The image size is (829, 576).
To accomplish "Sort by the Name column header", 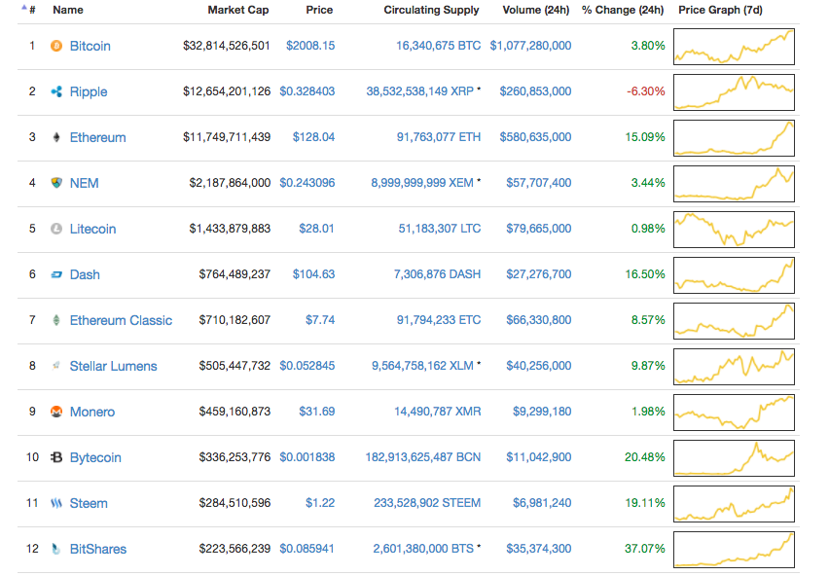I will tap(68, 10).
